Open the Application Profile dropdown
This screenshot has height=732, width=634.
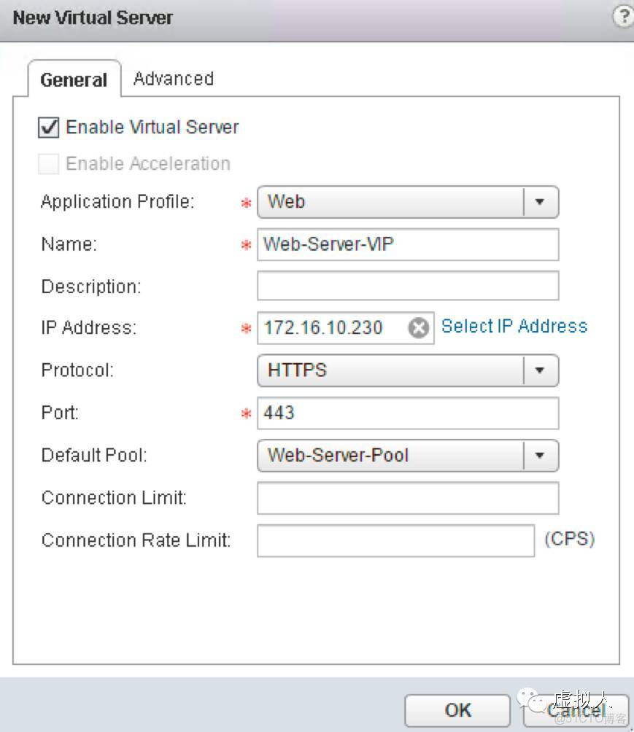[x=540, y=202]
